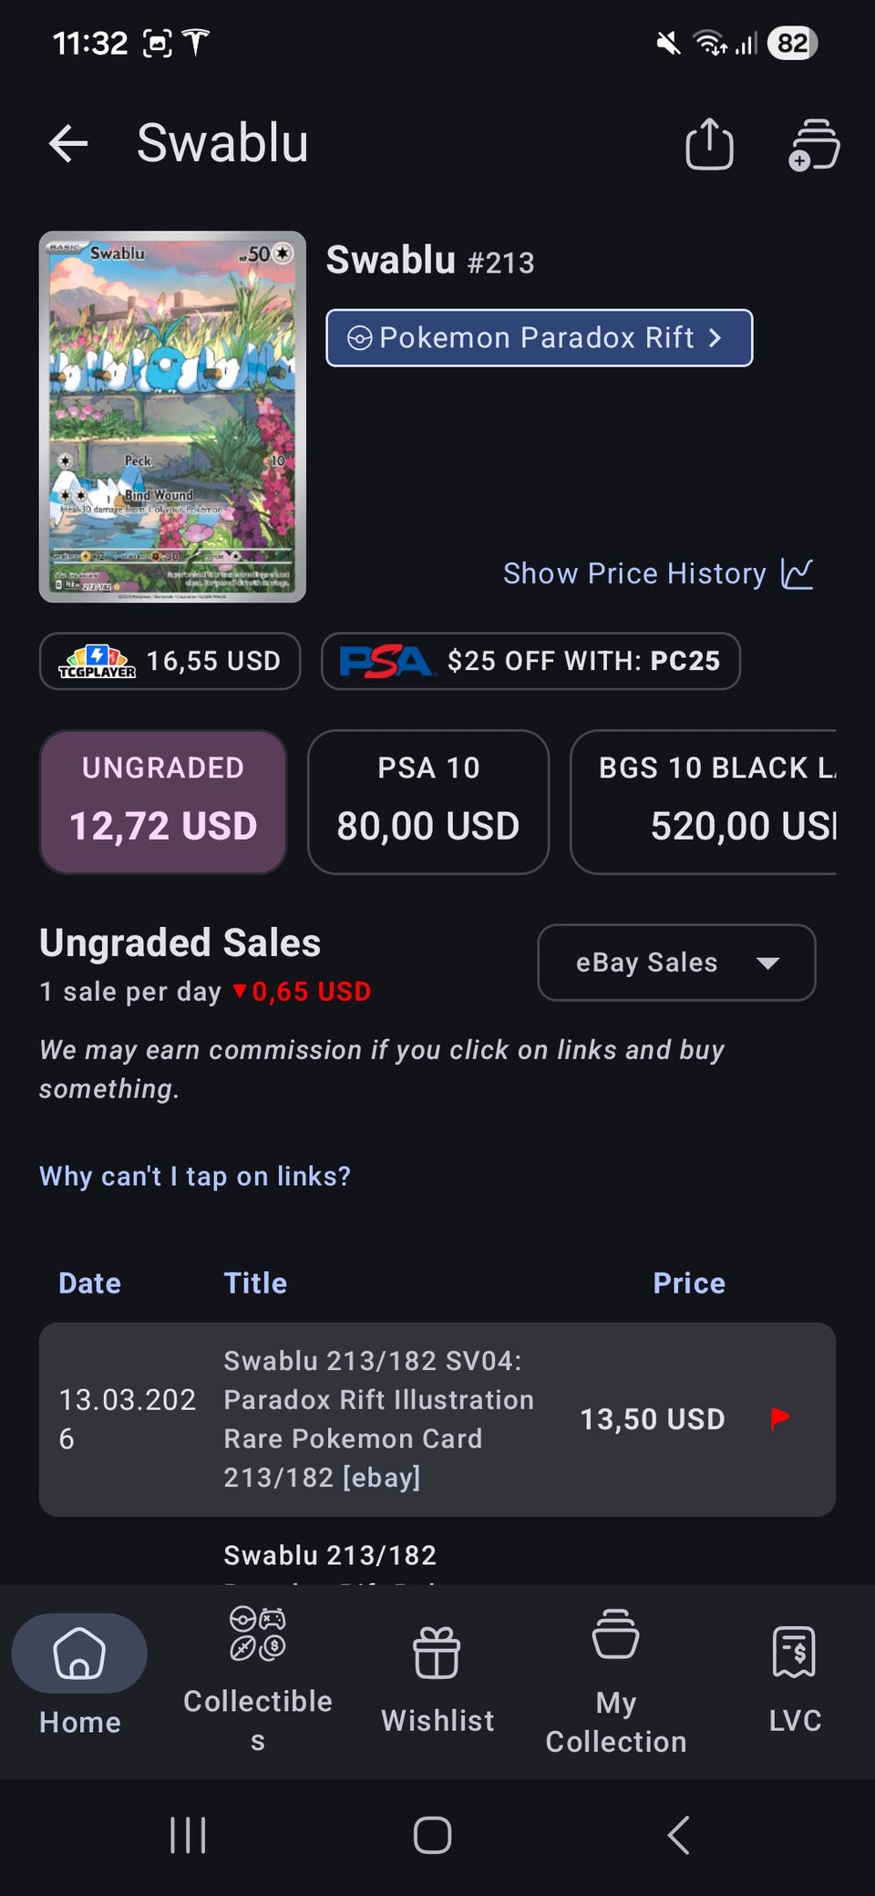Add card to collection via stack-plus icon
Screen dimensions: 875x1896
click(814, 144)
